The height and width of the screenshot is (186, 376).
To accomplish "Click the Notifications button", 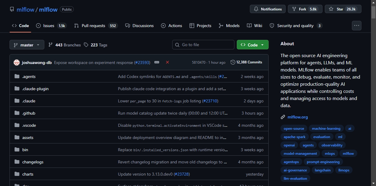I will pos(268,9).
